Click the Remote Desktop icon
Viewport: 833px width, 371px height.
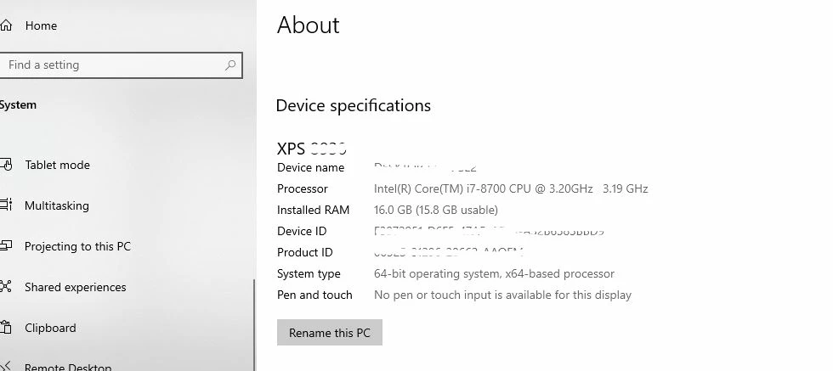click(x=5, y=366)
